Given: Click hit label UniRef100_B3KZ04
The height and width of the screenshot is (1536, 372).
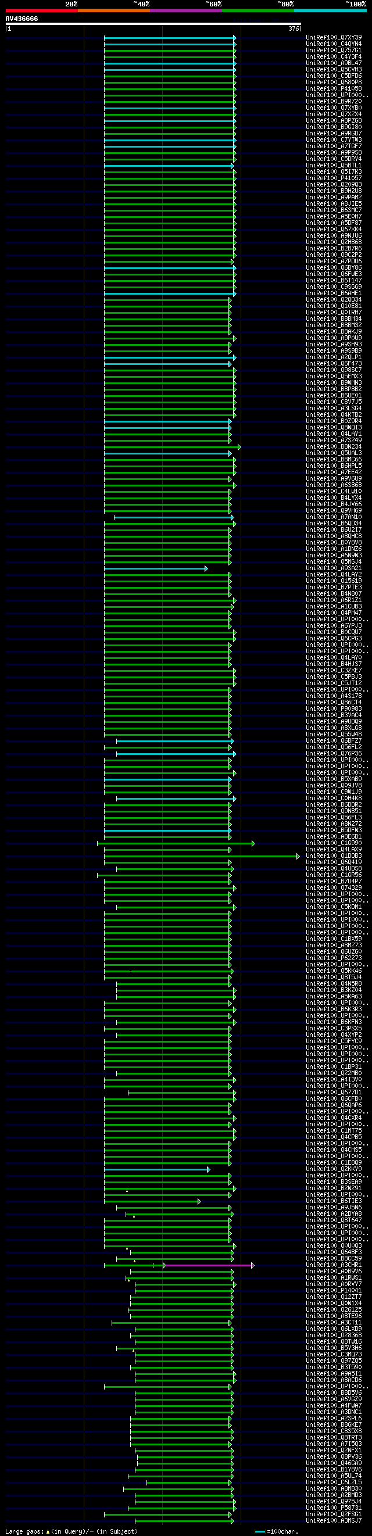Looking at the screenshot, I should [334, 990].
